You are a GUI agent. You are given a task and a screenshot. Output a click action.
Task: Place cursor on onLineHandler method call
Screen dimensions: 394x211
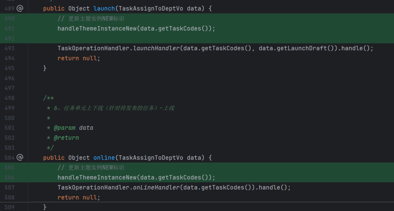[156, 188]
